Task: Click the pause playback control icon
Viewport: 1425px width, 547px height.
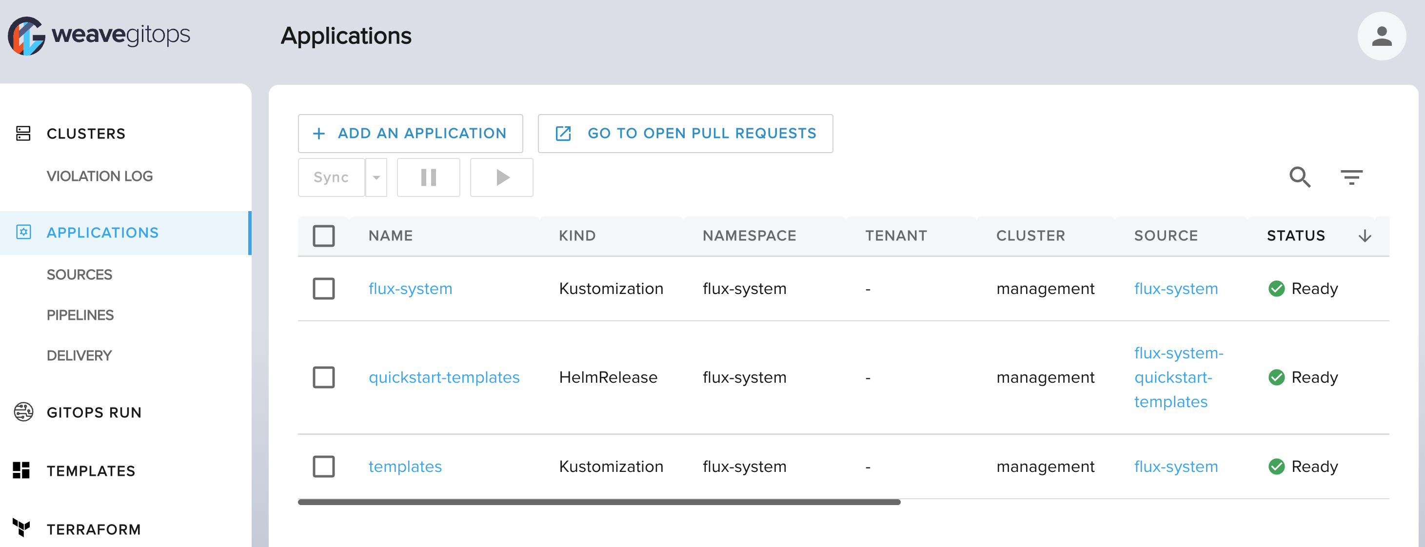Action: click(428, 176)
